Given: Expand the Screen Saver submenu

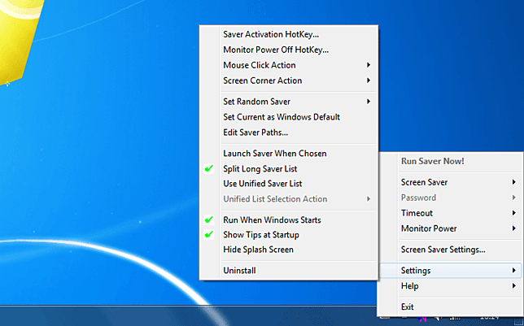Looking at the screenshot, I should [451, 182].
